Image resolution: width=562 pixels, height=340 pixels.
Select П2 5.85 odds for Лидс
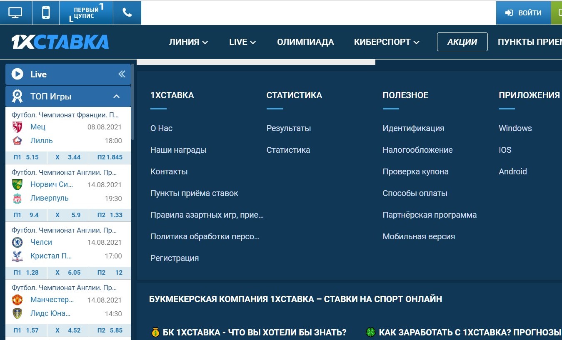(x=110, y=330)
